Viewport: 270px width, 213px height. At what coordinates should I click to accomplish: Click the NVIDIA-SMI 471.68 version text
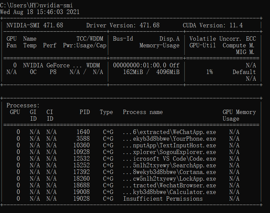pos(35,25)
